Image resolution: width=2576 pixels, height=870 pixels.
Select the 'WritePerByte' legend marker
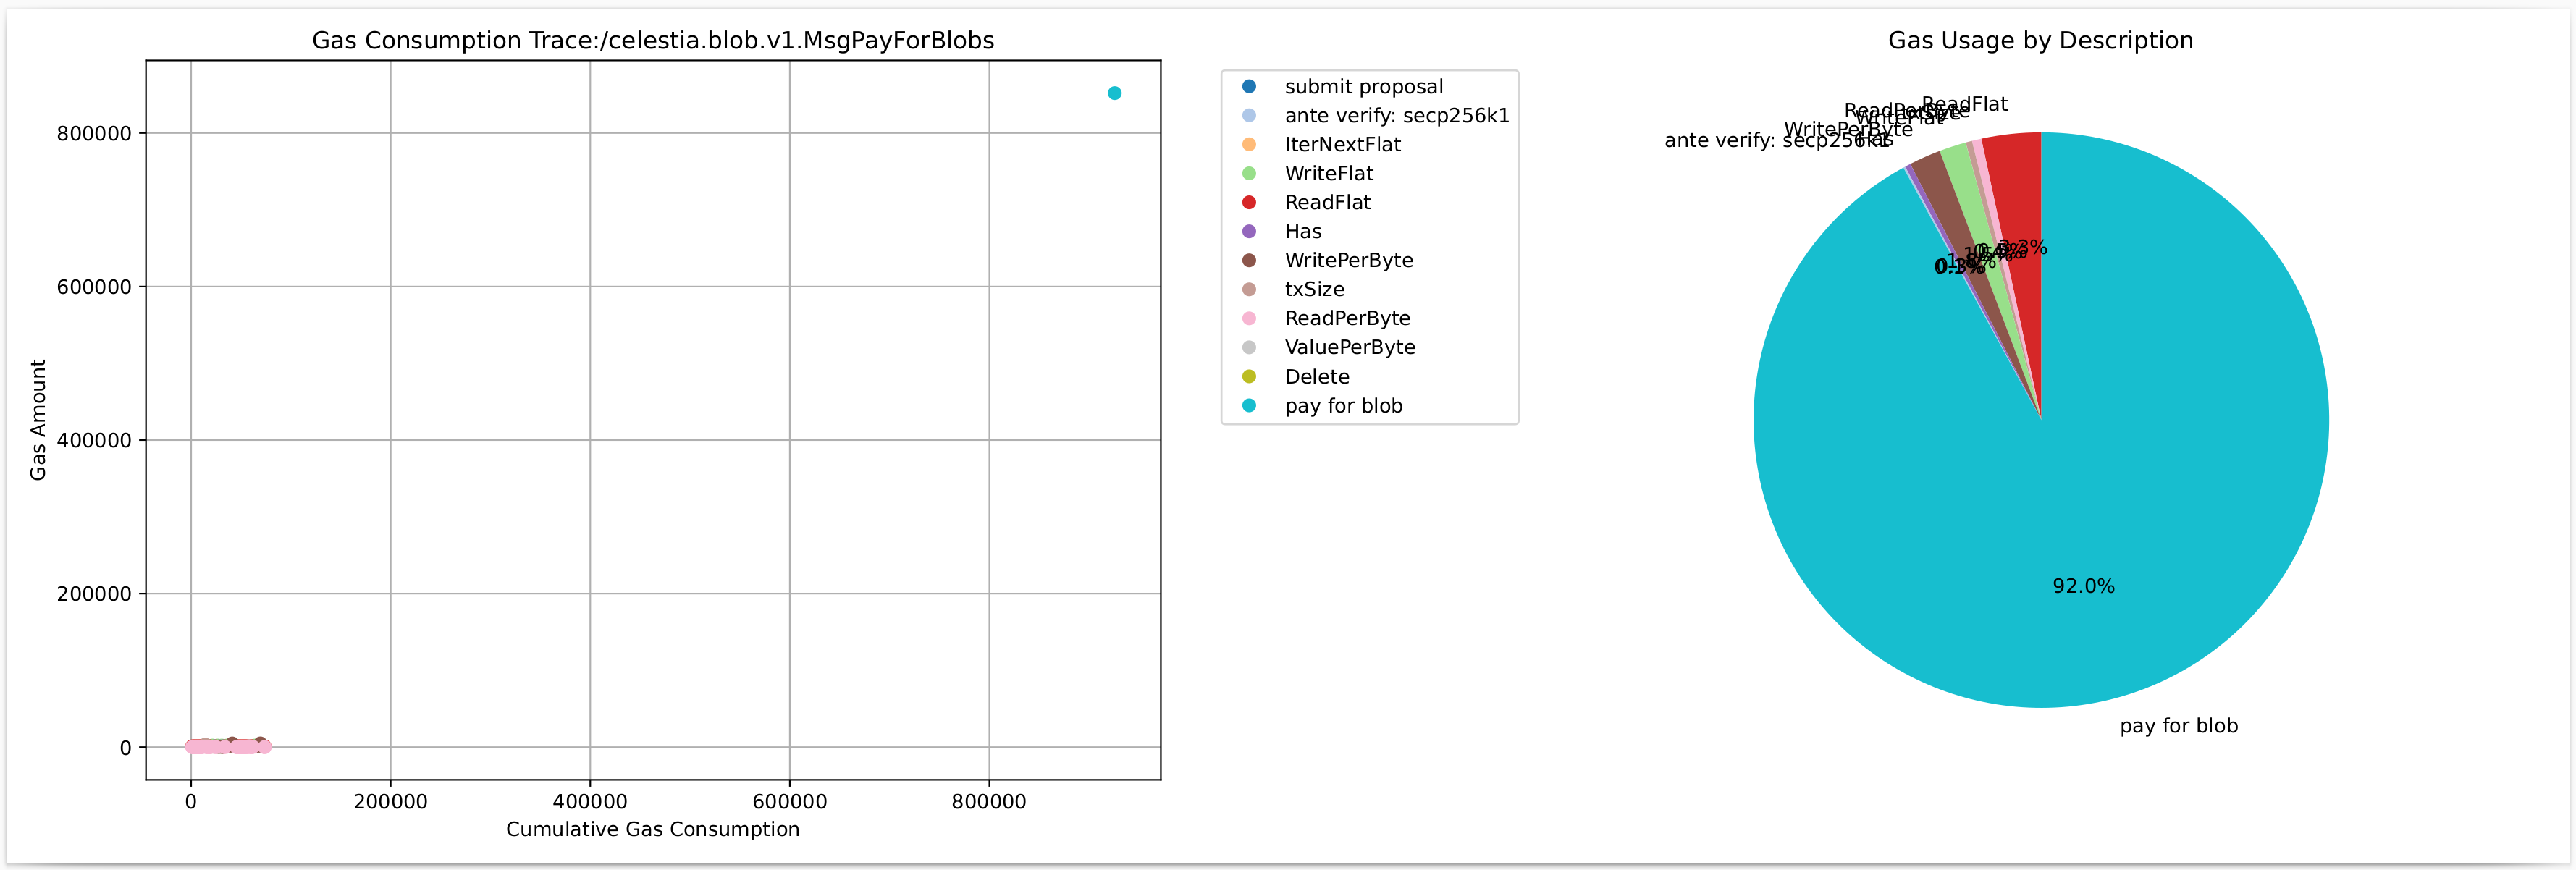pyautogui.click(x=1250, y=260)
